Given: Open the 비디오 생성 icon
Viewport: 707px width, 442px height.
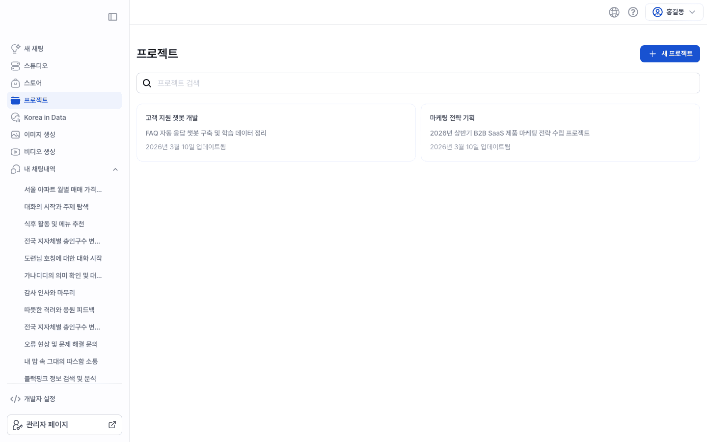Looking at the screenshot, I should tap(15, 151).
